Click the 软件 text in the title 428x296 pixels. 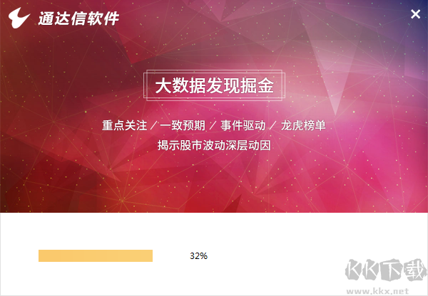coord(102,16)
